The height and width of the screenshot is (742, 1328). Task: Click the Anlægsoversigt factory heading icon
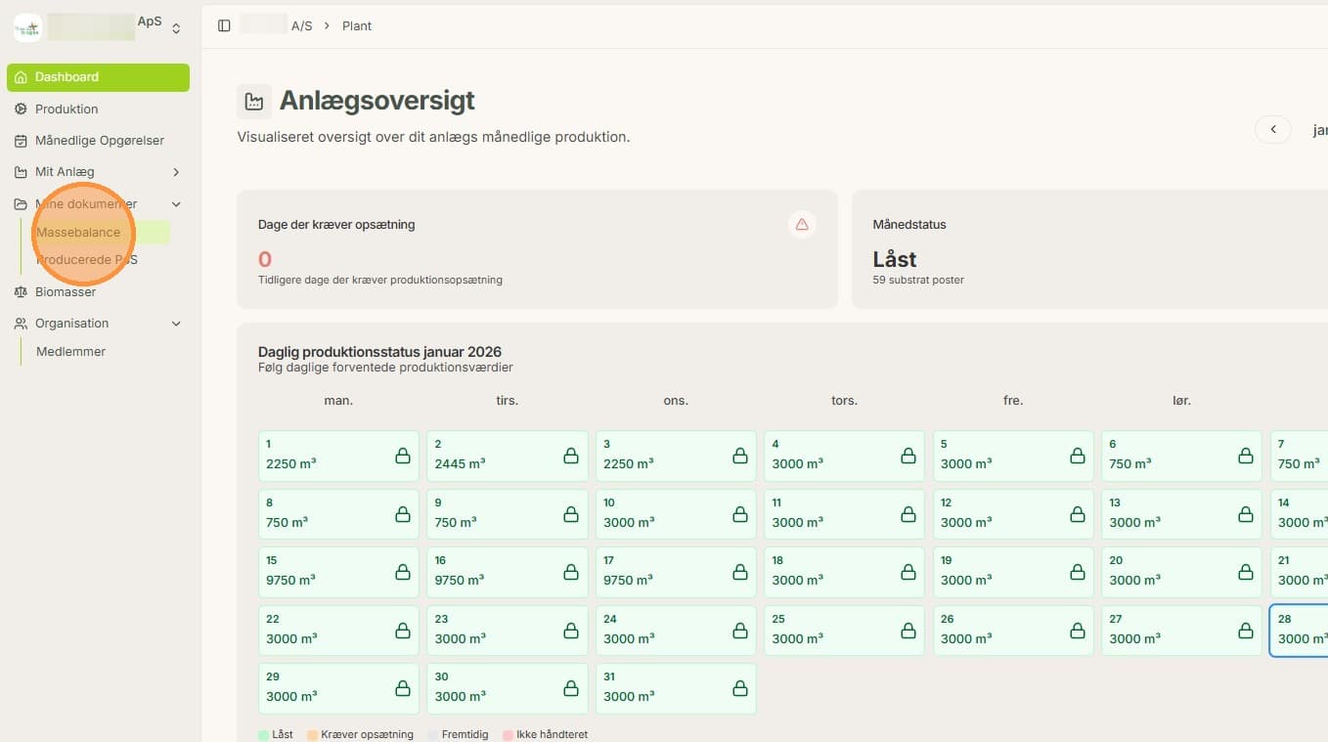254,101
